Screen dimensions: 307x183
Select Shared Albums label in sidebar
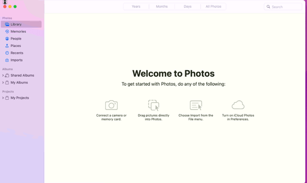pos(22,76)
